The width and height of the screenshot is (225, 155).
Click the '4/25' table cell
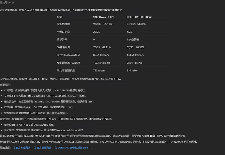[x=129, y=32]
